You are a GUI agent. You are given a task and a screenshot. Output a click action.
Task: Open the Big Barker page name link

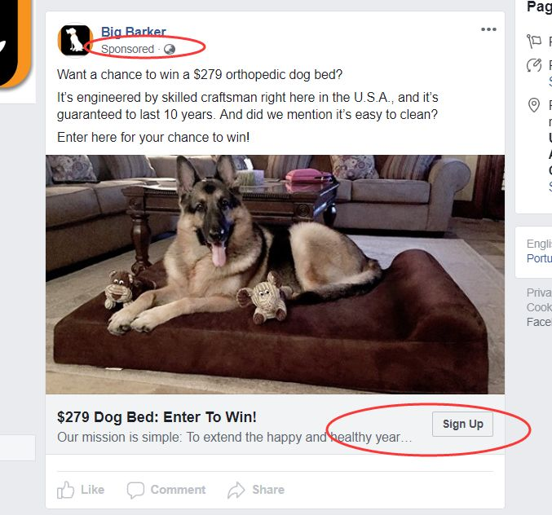(134, 32)
